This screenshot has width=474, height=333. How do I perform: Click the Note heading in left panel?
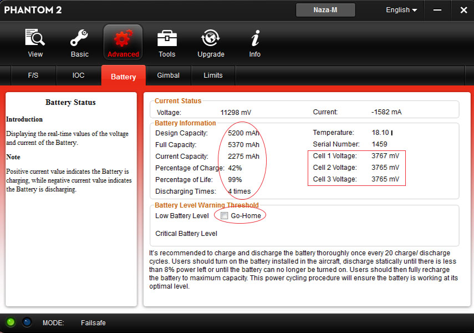click(x=13, y=157)
